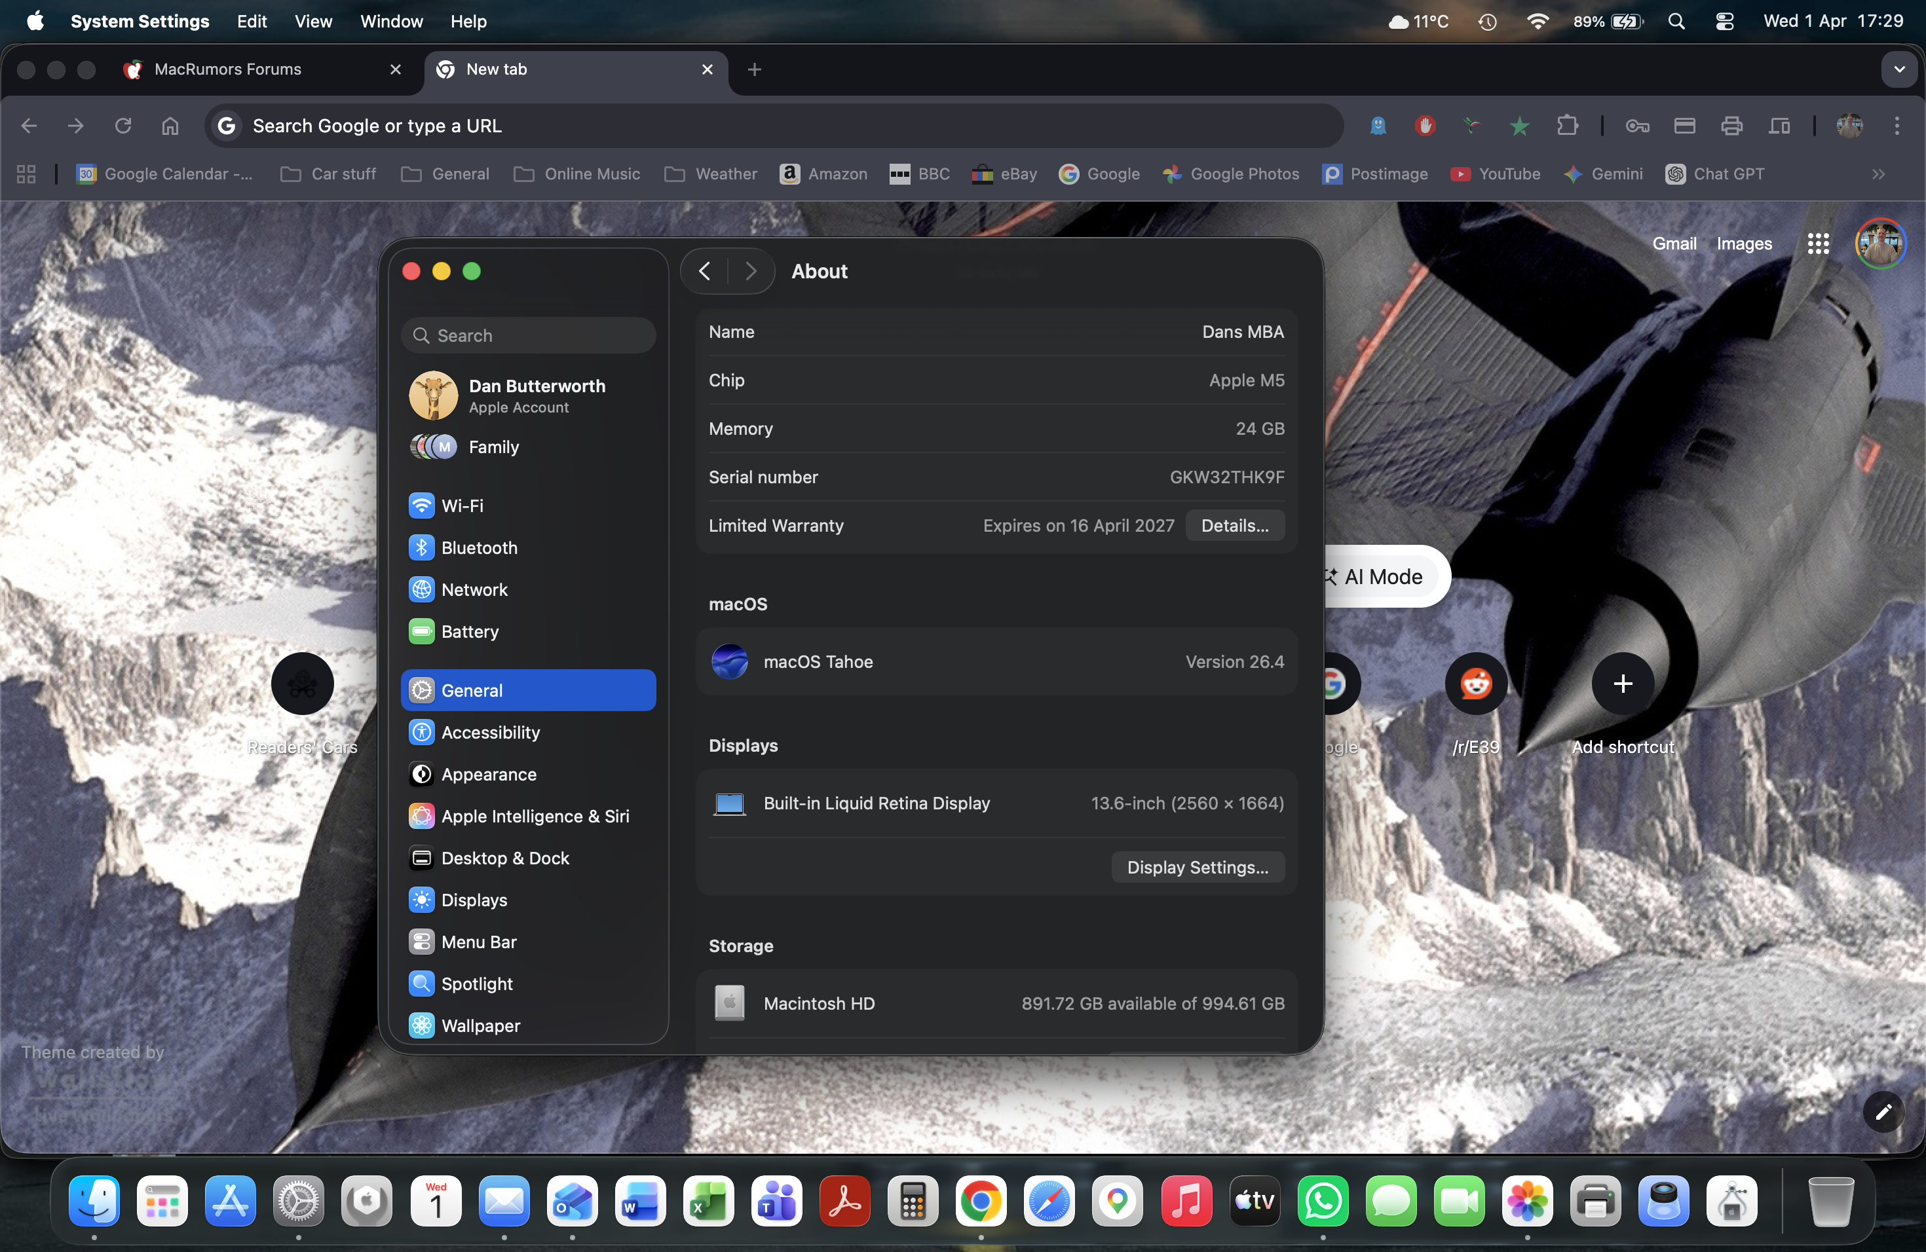Select Accessibility in the settings sidebar

(x=527, y=732)
